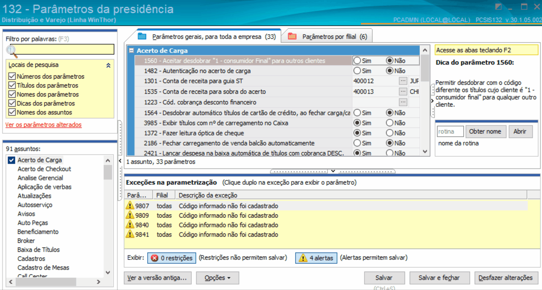
Task: Collapse the Acerto de Carga group header
Action: [131, 50]
